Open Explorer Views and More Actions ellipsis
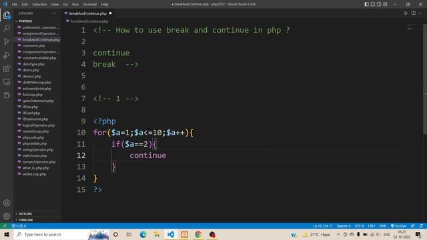This screenshot has height=240, width=427. [x=54, y=13]
